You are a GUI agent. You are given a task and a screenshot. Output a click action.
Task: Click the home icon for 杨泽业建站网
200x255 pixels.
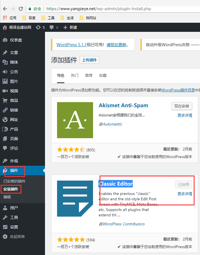point(5,28)
